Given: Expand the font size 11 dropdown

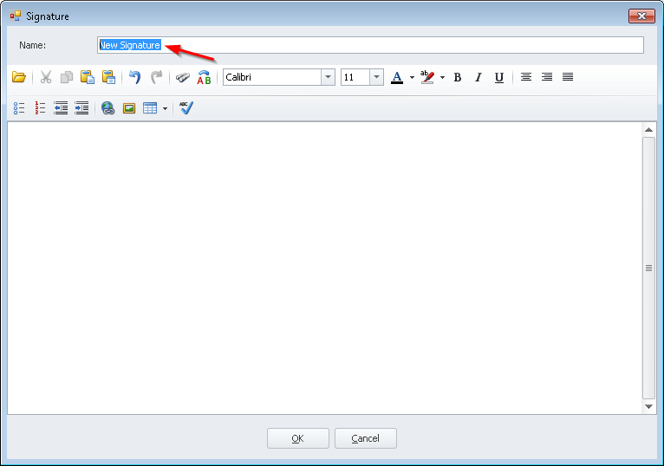Looking at the screenshot, I should (376, 77).
